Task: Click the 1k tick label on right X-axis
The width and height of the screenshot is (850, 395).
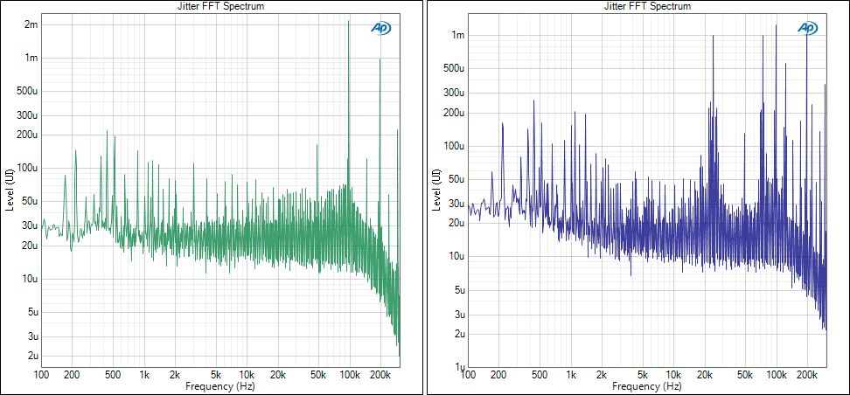Action: coord(571,375)
